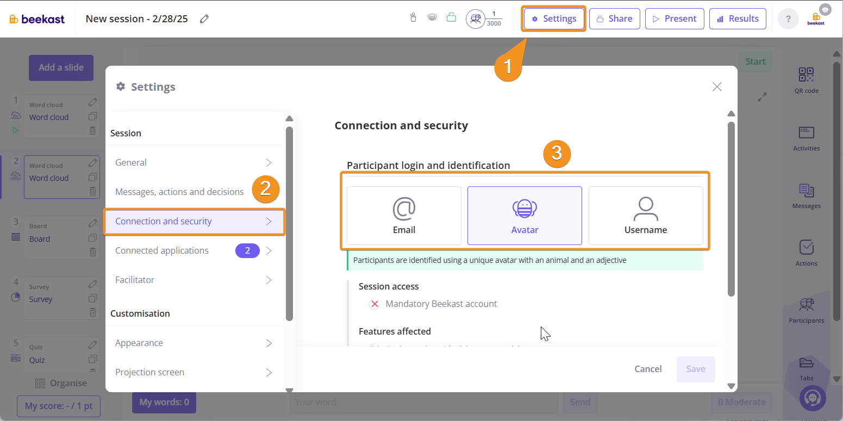This screenshot has height=421, width=843.
Task: Open the support chat headset icon
Action: click(813, 398)
